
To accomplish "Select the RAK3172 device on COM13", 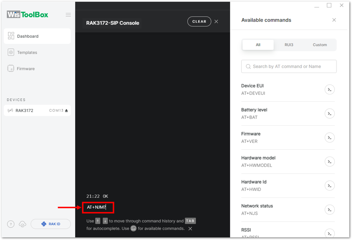I will 37,111.
